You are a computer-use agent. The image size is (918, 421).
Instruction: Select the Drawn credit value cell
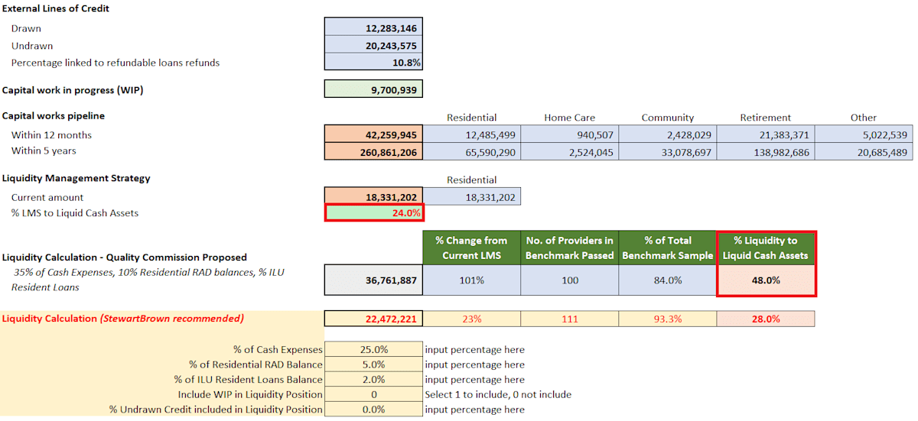point(373,28)
